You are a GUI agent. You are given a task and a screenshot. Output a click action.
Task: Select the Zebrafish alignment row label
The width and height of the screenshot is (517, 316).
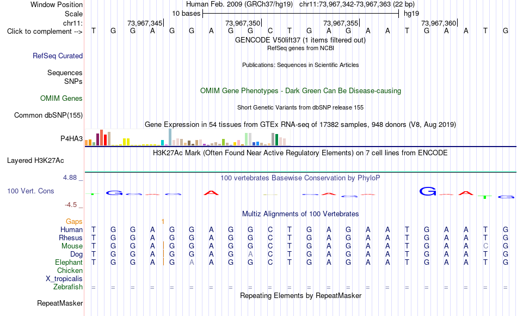pyautogui.click(x=68, y=287)
